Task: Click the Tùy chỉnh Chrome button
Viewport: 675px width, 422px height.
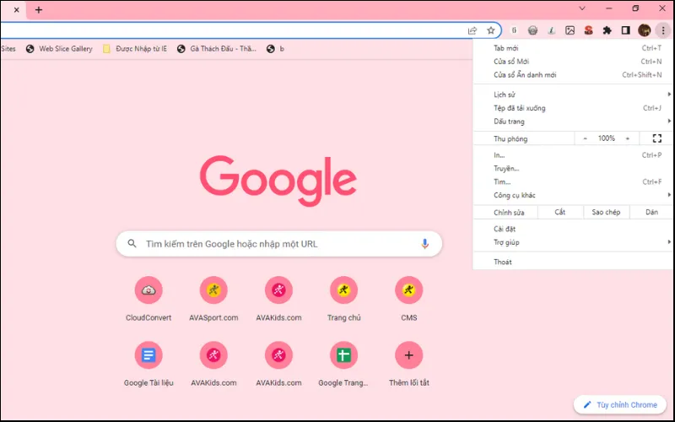Action: tap(620, 405)
